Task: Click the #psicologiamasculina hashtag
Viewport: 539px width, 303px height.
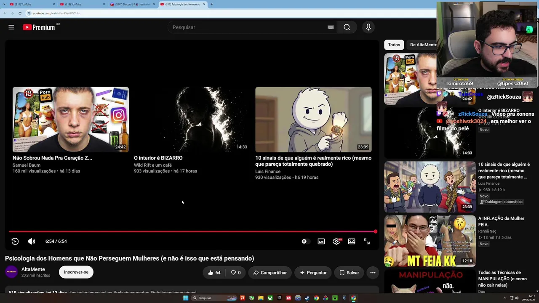Action: point(91,292)
